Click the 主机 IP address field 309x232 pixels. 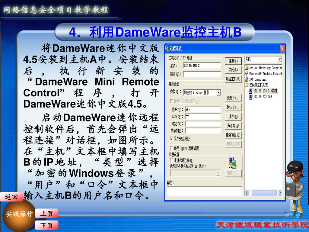point(202,66)
